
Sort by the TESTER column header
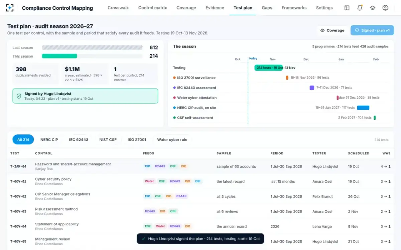tap(319, 153)
